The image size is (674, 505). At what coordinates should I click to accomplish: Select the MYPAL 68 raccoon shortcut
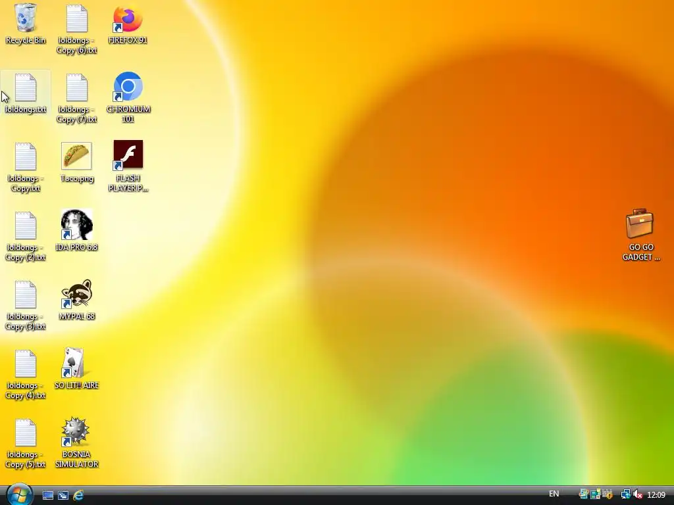pos(77,300)
